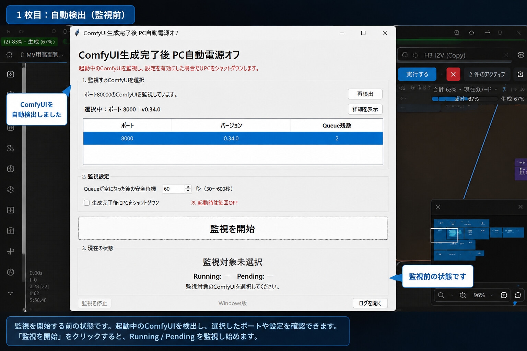Click the icon button beside 2 件のアクティブ
This screenshot has width=527, height=351.
520,74
